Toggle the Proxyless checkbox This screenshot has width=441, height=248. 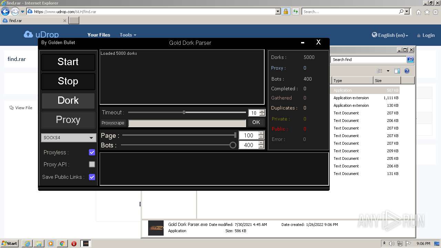[x=92, y=152]
